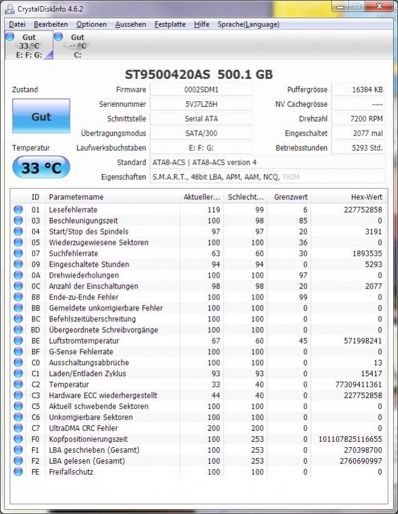Image resolution: width=398 pixels, height=514 pixels.
Task: Click the blue Gut health status button
Action: coord(41,116)
